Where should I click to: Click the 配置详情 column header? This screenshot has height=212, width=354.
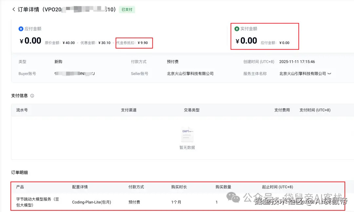click(80, 187)
